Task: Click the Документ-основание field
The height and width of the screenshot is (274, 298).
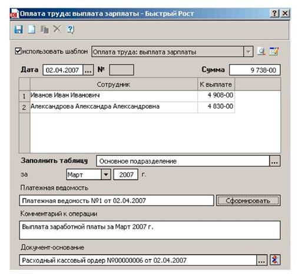Action: [x=138, y=260]
